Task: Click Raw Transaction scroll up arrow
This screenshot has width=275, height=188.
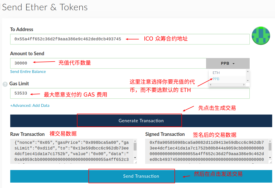Action: point(135,141)
